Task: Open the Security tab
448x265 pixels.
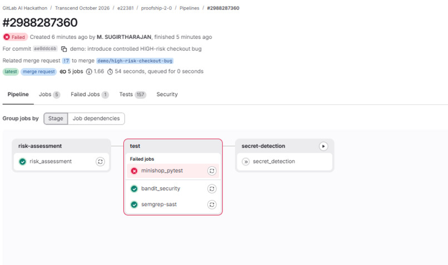Action: pyautogui.click(x=167, y=94)
